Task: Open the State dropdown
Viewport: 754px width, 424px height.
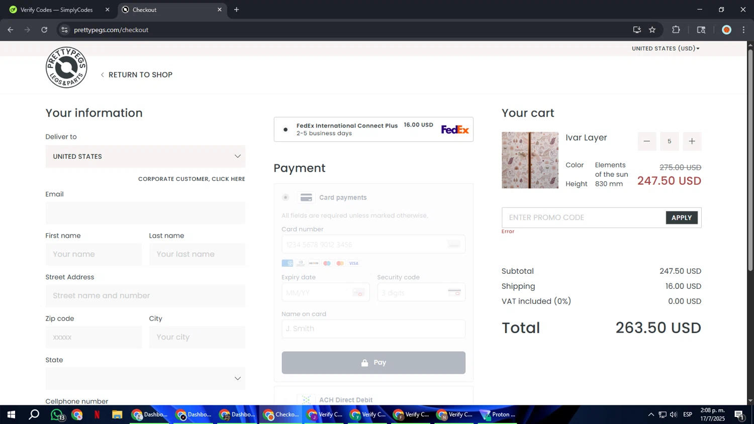Action: 145,378
